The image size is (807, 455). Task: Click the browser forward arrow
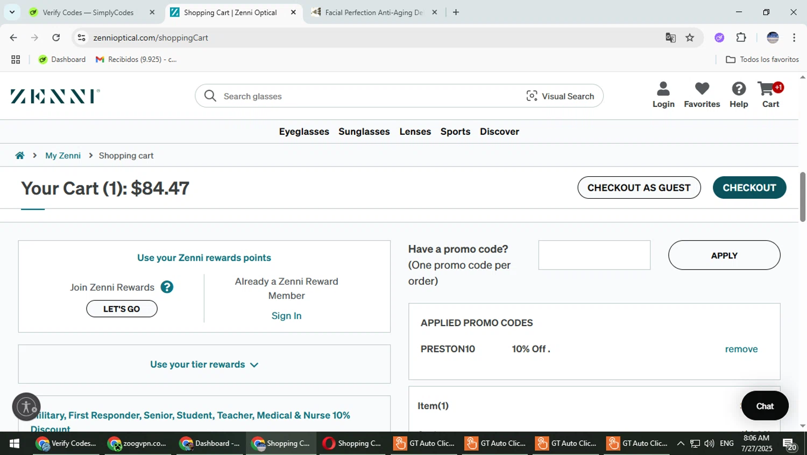point(34,38)
